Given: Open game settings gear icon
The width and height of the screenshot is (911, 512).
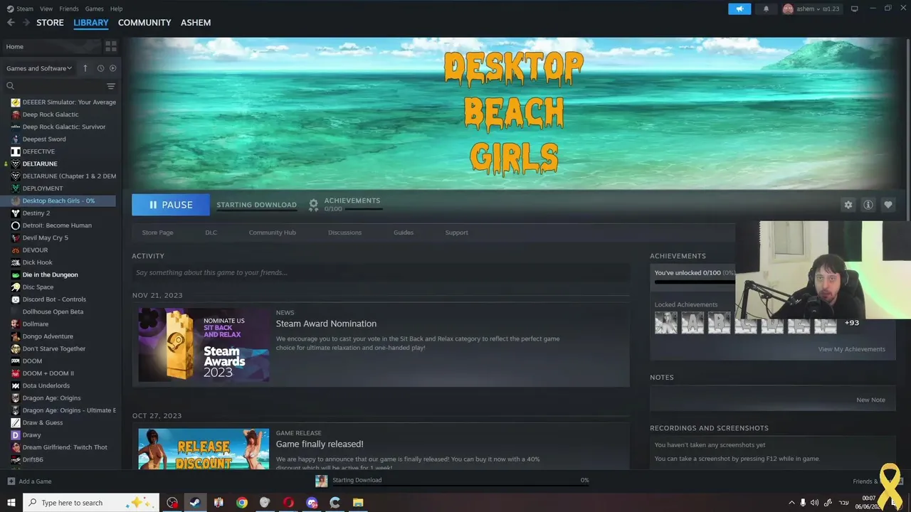Looking at the screenshot, I should pyautogui.click(x=848, y=205).
